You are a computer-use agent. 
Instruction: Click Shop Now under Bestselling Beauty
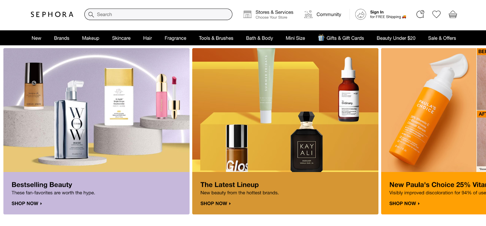pos(27,203)
